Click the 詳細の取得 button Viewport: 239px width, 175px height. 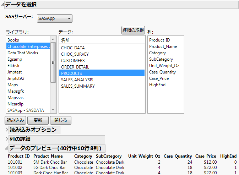(133, 31)
